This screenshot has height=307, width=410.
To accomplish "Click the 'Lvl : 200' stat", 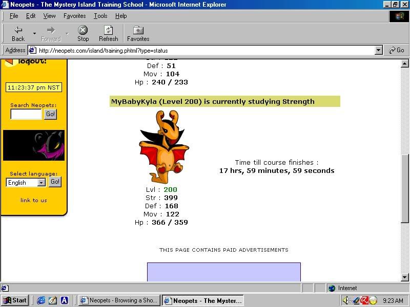I will (161, 189).
